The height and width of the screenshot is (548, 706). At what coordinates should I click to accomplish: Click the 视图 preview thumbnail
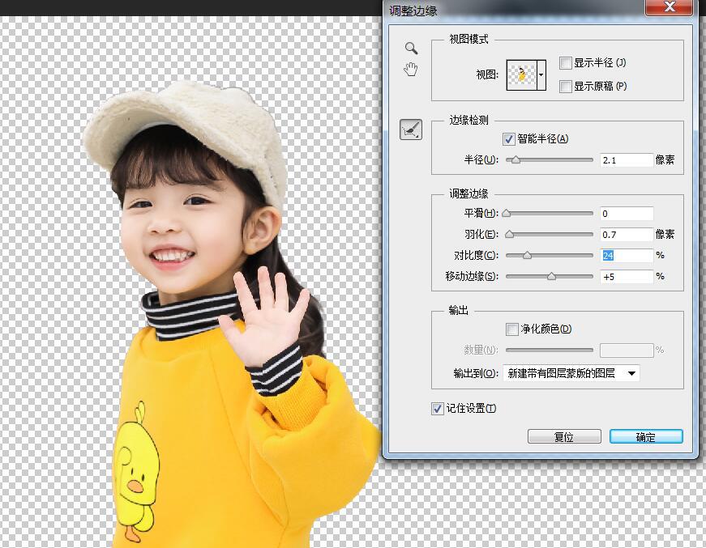click(x=521, y=75)
